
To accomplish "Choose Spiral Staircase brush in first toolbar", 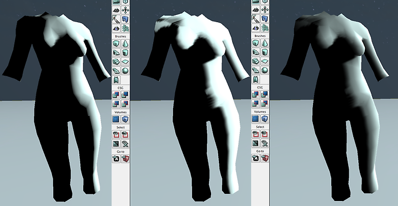I will [x=116, y=70].
